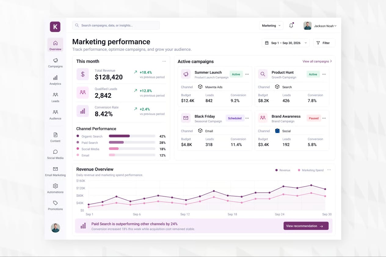
Task: Click the Social channel cube icon
Action: pos(277,131)
